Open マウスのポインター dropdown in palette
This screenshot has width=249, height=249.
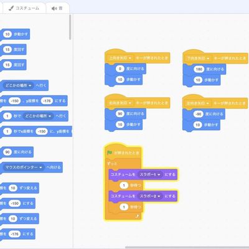[24, 167]
